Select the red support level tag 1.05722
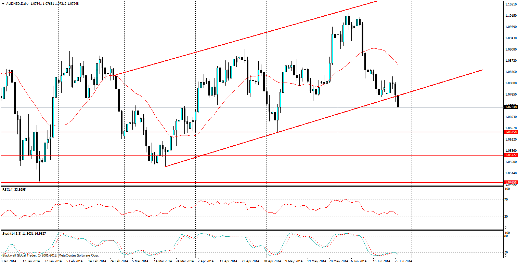 [511, 155]
